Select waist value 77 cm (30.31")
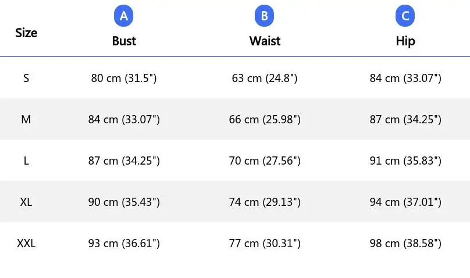This screenshot has width=470, height=278. click(x=265, y=243)
